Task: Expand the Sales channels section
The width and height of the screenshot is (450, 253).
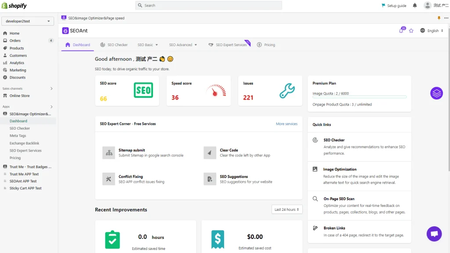Action: (51, 88)
